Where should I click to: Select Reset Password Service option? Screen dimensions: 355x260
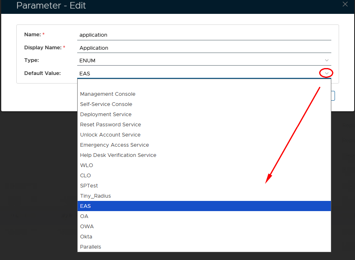pyautogui.click(x=110, y=125)
